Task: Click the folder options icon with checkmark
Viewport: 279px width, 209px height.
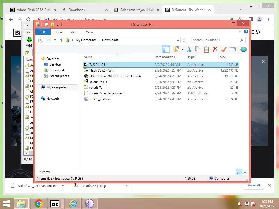Action: 176,49
